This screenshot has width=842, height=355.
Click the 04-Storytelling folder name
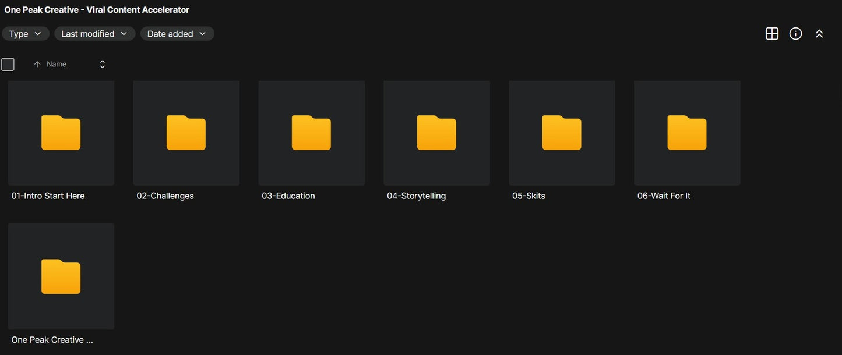417,196
